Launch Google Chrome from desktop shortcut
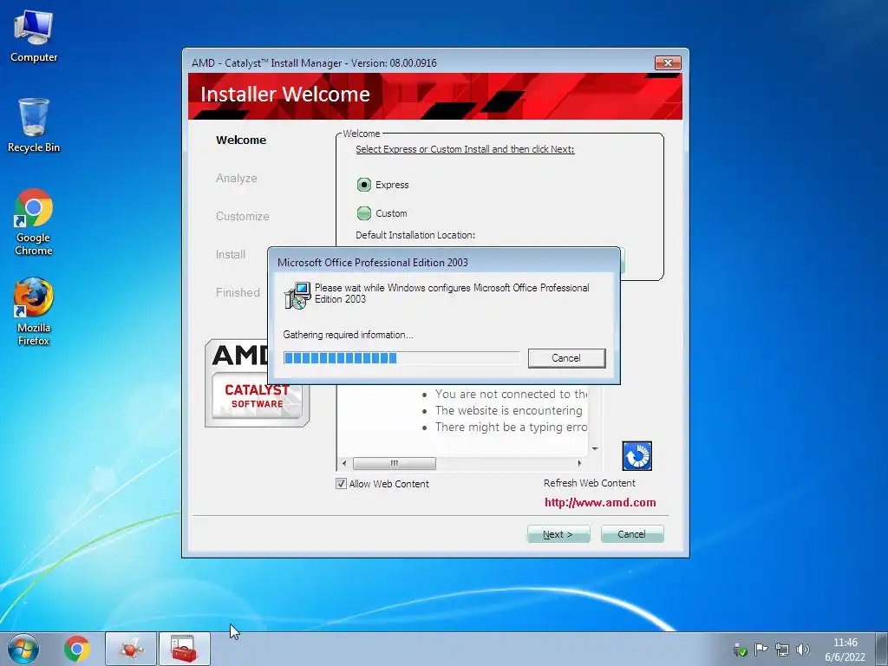Viewport: 888px width, 666px height. click(34, 222)
